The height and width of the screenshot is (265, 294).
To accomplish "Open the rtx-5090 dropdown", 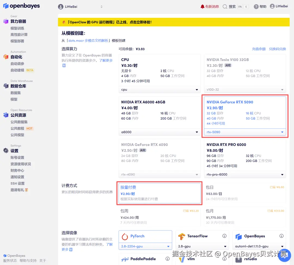I will point(245,132).
